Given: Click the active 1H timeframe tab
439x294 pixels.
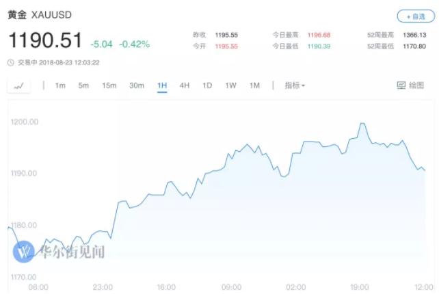Looking at the screenshot, I should coord(162,85).
